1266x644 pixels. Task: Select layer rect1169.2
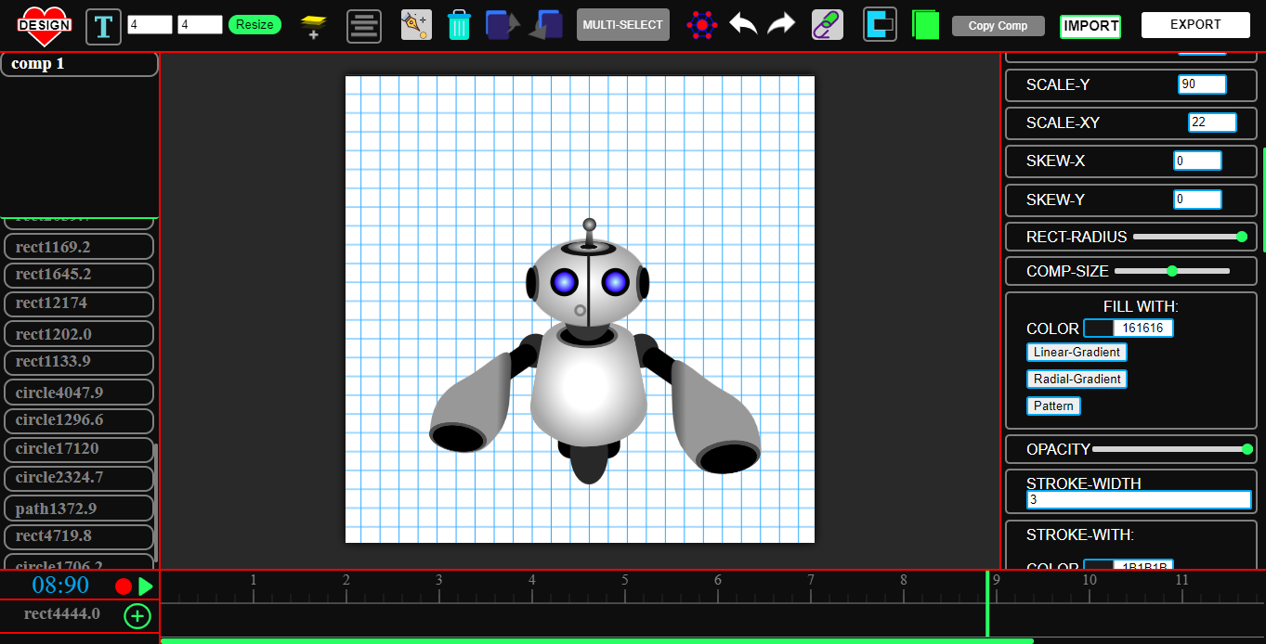(79, 247)
